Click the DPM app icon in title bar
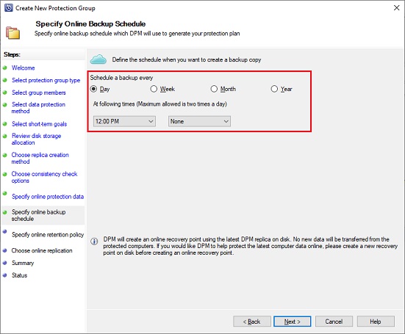The height and width of the screenshot is (334, 405). point(9,8)
